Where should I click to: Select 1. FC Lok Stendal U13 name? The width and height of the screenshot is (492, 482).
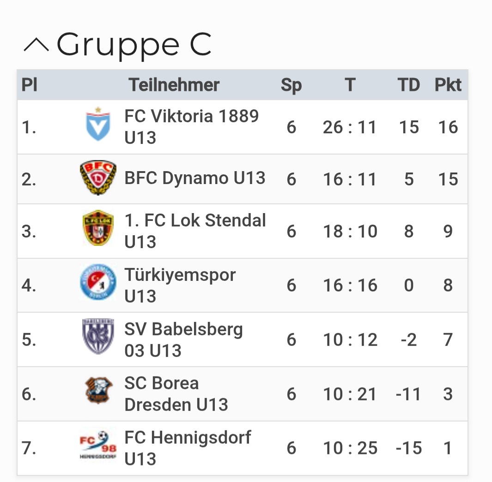(195, 231)
